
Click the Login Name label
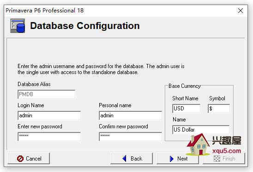click(x=31, y=105)
